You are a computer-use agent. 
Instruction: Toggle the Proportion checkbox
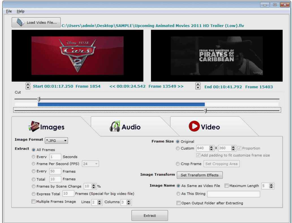(239, 148)
